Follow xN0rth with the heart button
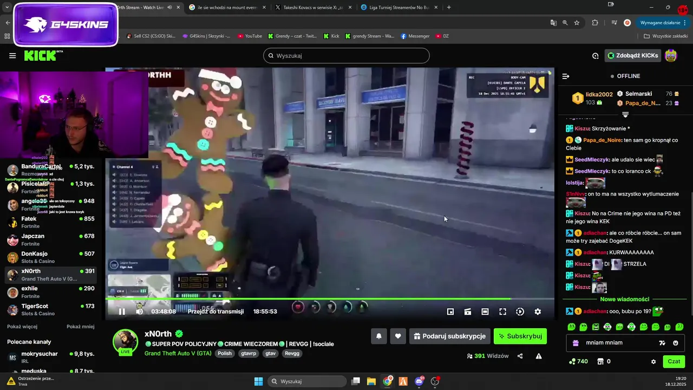 point(398,336)
